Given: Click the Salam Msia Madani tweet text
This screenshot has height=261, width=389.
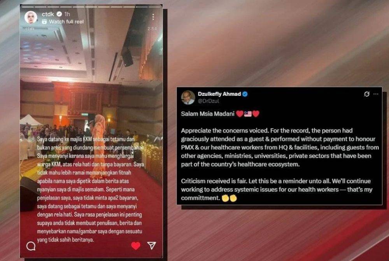Looking at the screenshot, I should 208,114.
